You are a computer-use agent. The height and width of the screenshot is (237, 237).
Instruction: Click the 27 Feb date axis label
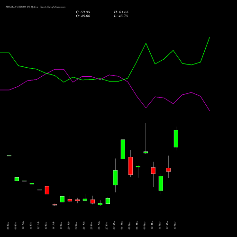click(x=107, y=226)
